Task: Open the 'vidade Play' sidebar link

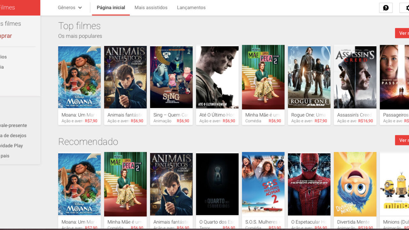Action: pyautogui.click(x=12, y=146)
